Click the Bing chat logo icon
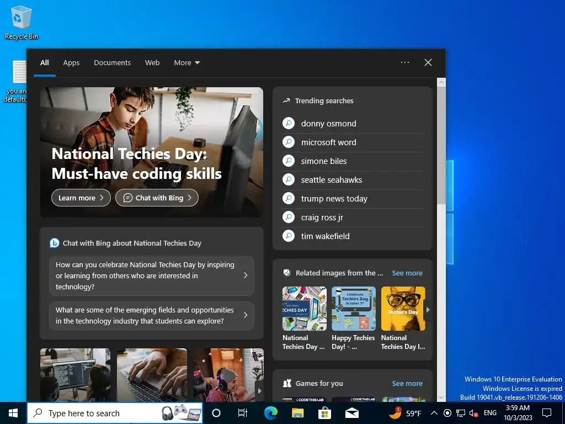 55,243
